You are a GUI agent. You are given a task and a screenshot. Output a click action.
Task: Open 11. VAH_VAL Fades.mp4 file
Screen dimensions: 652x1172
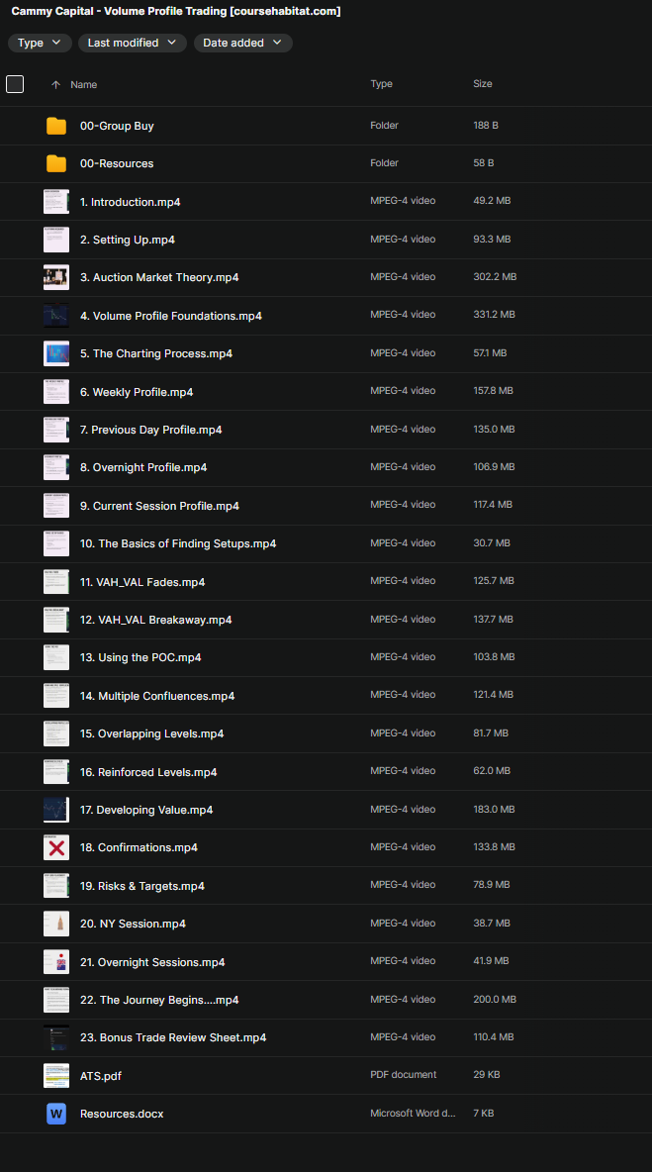(x=142, y=582)
